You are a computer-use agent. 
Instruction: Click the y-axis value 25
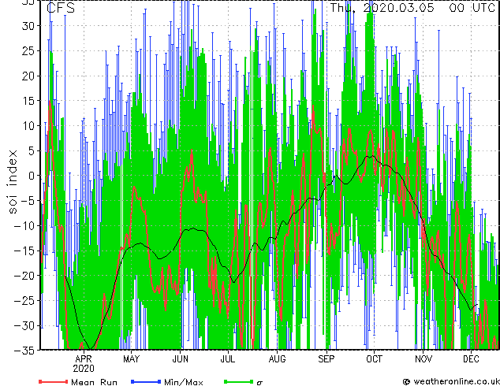(28, 50)
